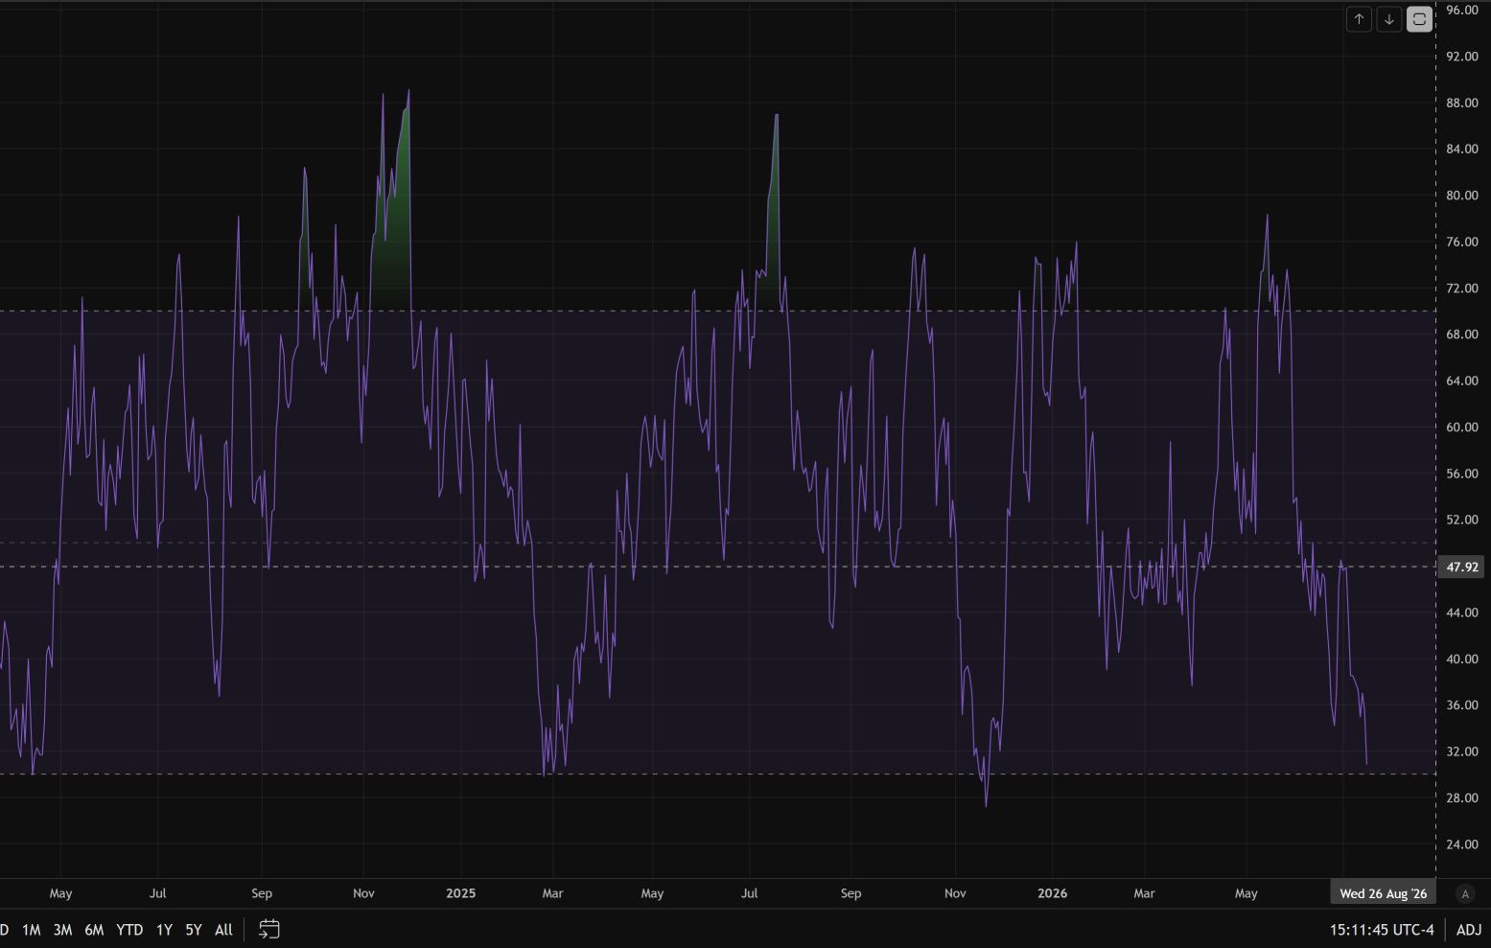Select the 6M date range
Image resolution: width=1491 pixels, height=948 pixels.
pyautogui.click(x=94, y=930)
